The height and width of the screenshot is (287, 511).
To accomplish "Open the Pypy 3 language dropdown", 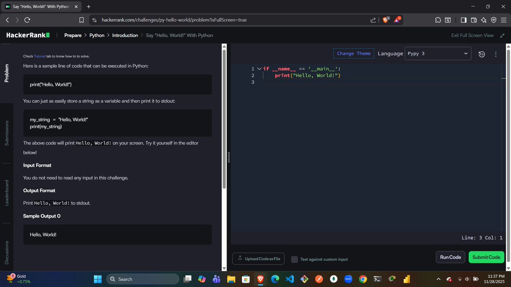I will pos(438,53).
